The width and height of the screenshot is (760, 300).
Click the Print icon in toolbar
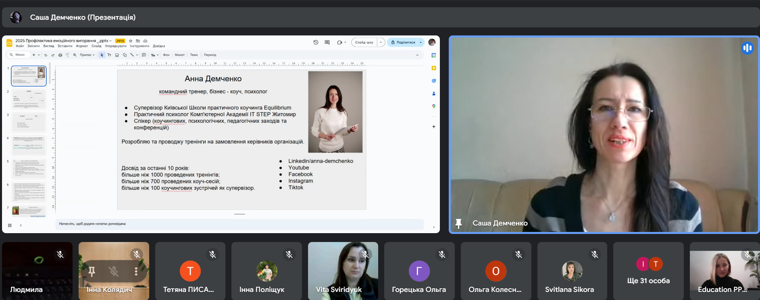(60, 55)
